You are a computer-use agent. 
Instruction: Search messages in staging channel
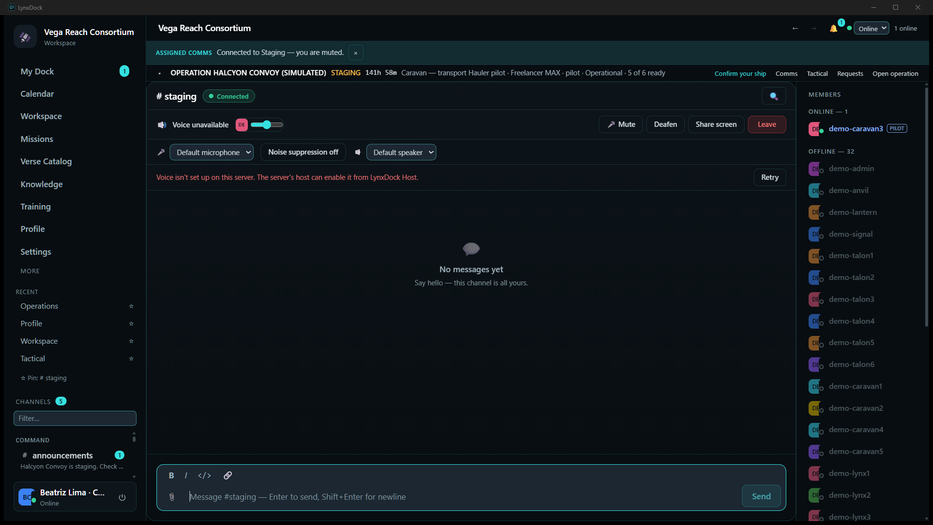pyautogui.click(x=774, y=96)
